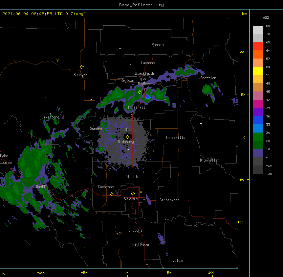Click the km unit label at the top right

click(244, 14)
